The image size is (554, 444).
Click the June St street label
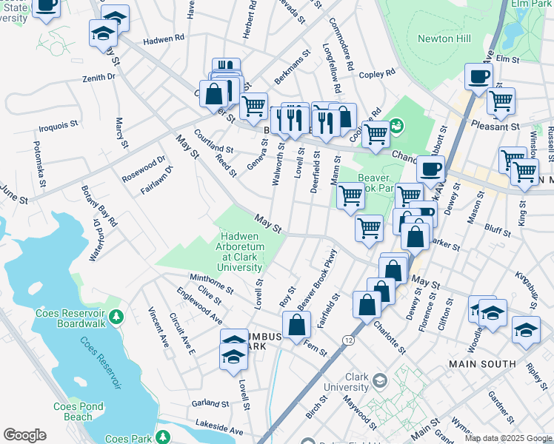click(14, 194)
